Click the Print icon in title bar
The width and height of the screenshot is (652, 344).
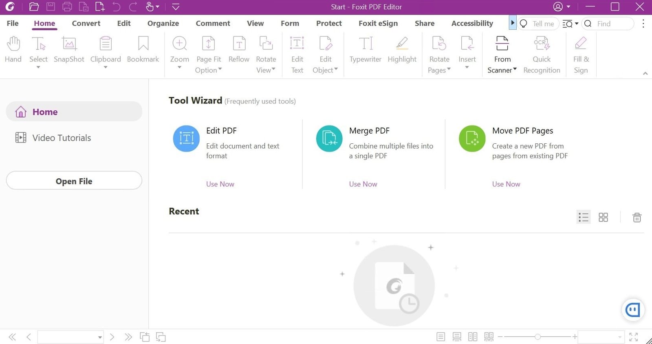pos(67,7)
